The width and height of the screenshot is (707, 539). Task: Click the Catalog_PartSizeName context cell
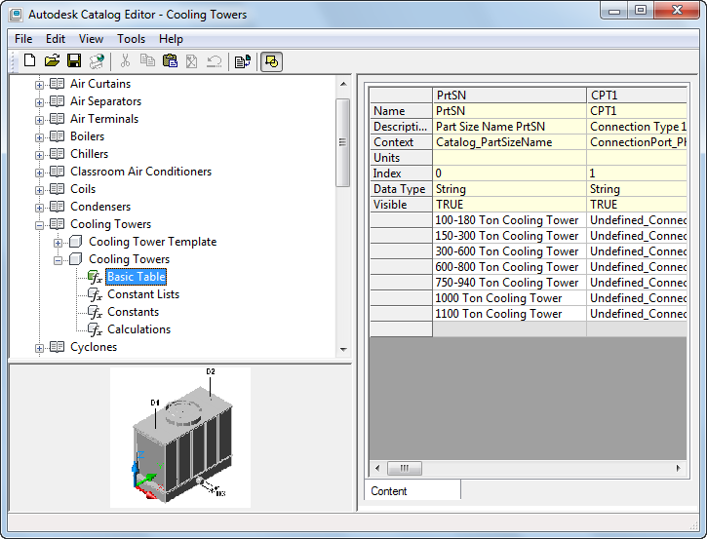click(x=509, y=142)
